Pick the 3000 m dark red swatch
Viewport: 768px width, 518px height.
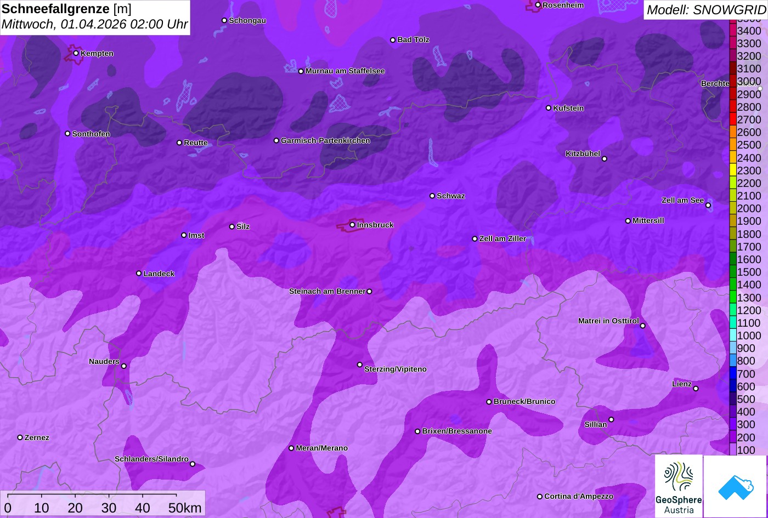[732, 81]
